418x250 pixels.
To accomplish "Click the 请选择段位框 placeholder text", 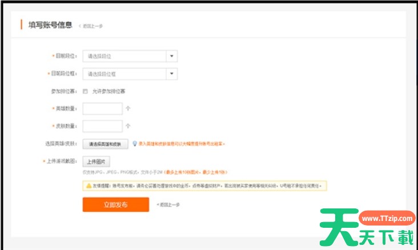I will [102, 74].
